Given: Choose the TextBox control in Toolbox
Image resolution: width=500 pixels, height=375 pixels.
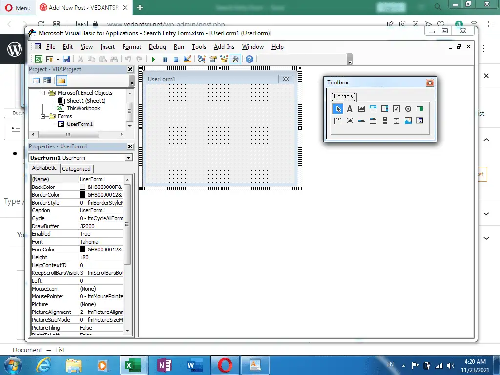Looking at the screenshot, I should coord(361,109).
